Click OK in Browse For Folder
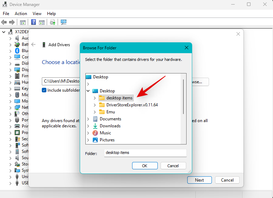The height and width of the screenshot is (198, 273). [x=145, y=166]
